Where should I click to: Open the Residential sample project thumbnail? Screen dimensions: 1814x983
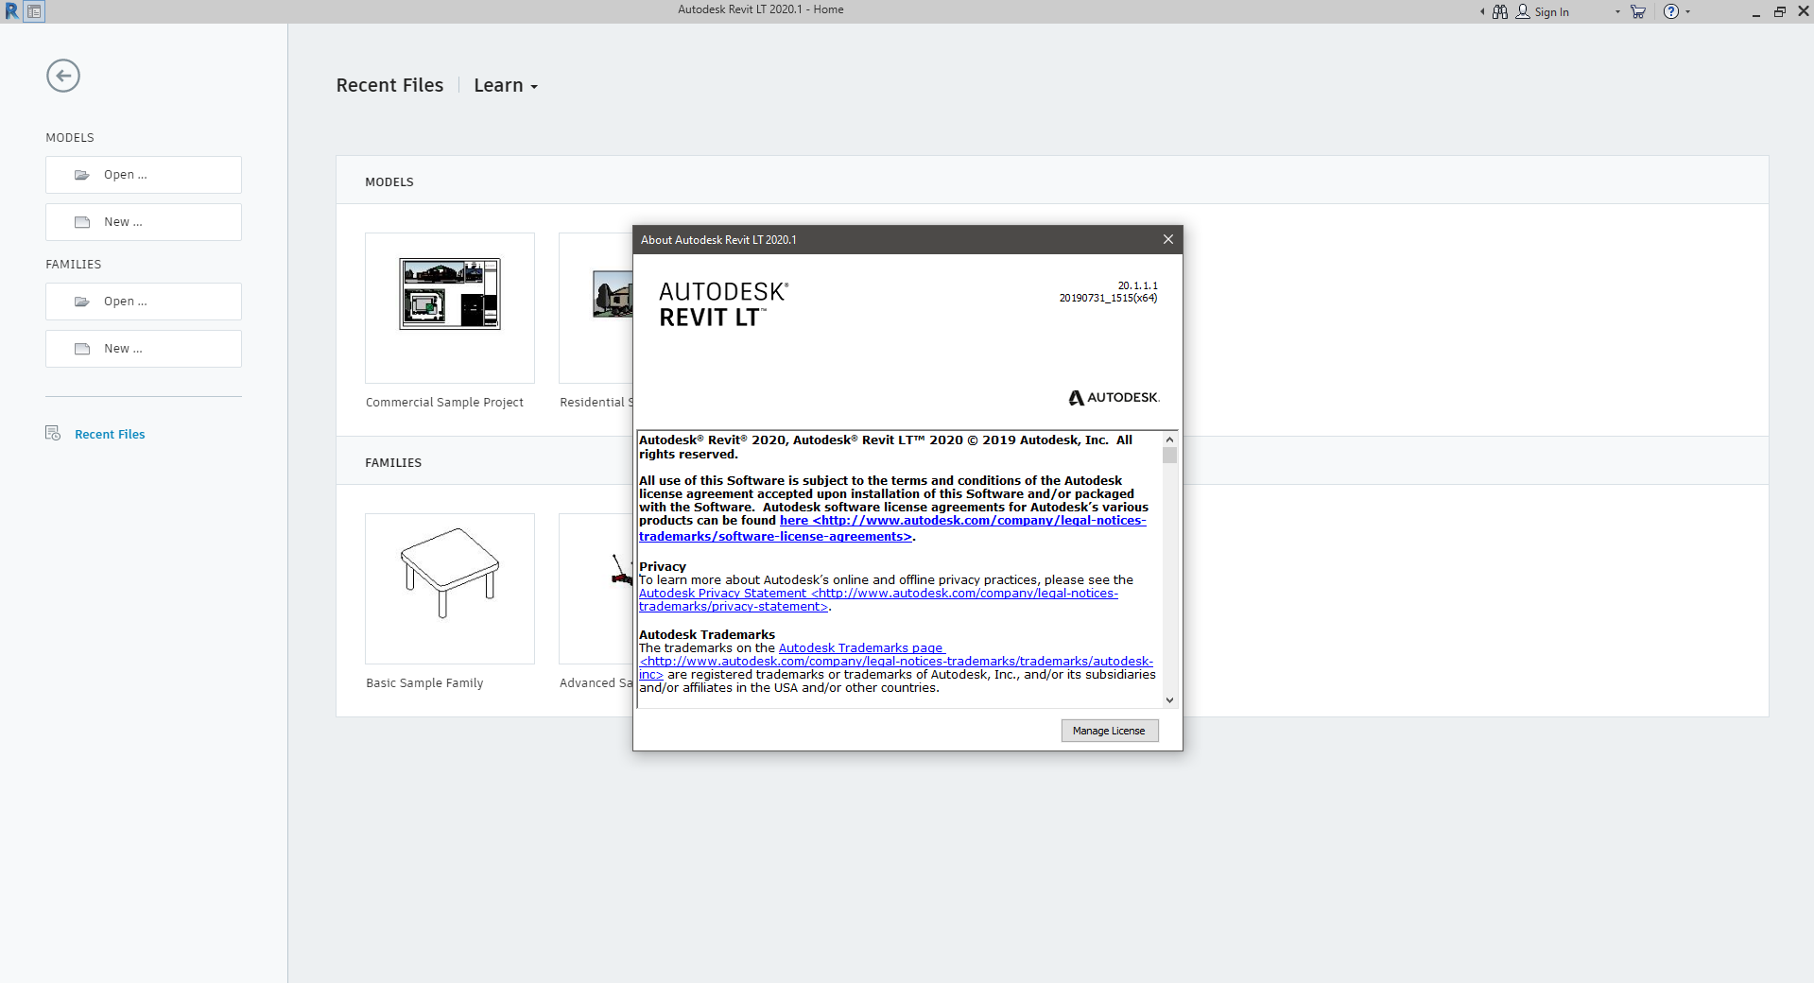point(596,308)
